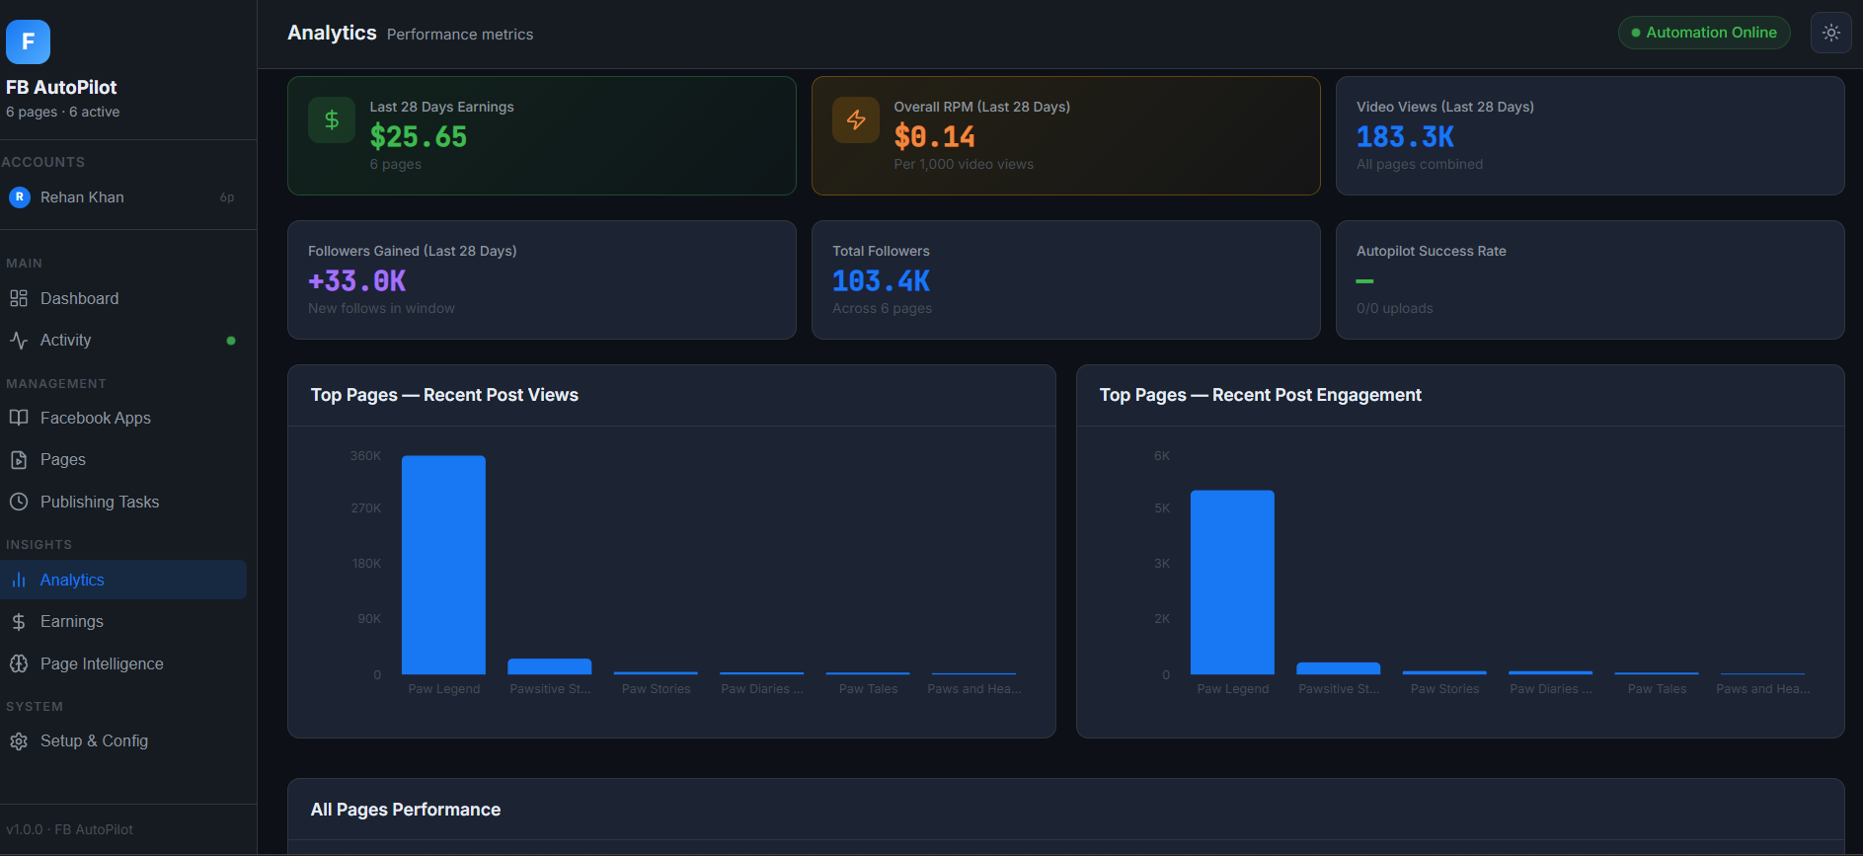
Task: Click the Earnings dollar icon in sidebar
Action: tap(19, 621)
